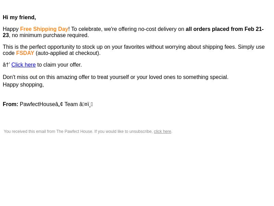Image resolution: width=274 pixels, height=206 pixels.
Task: Click the "Happy shopping," sign-off line
Action: 23,85
